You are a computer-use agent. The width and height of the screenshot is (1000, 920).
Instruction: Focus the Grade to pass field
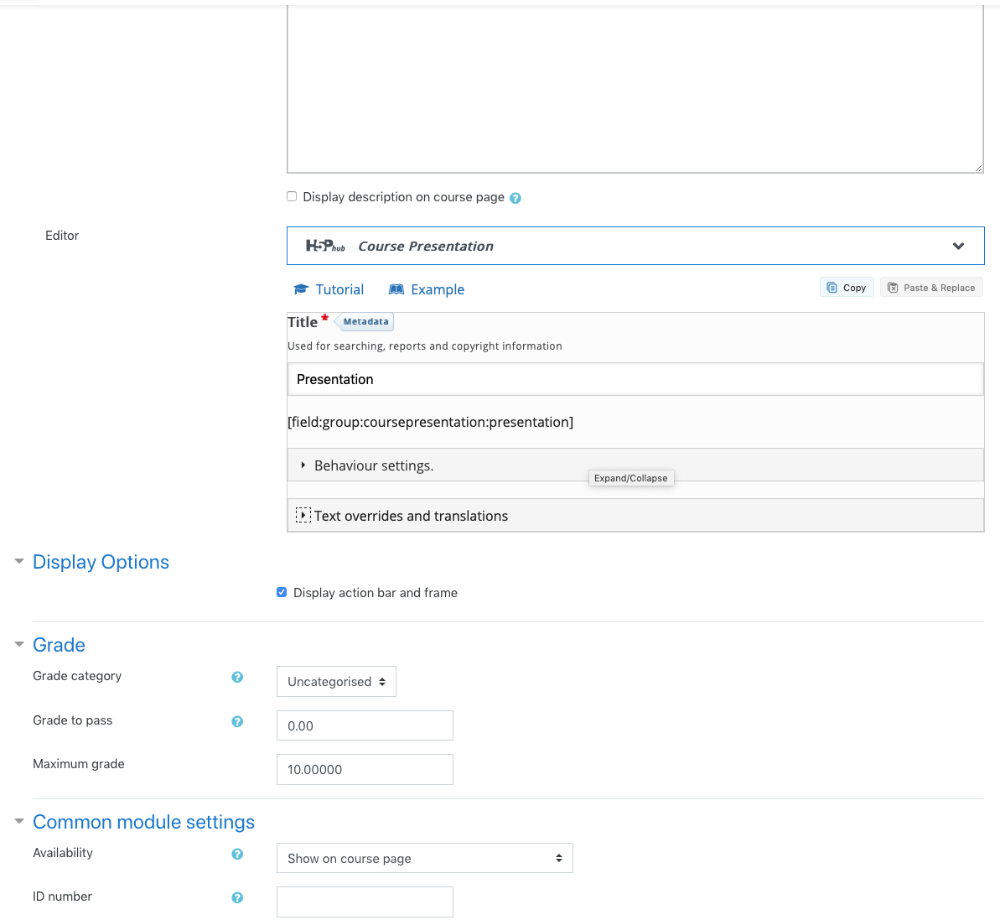365,725
